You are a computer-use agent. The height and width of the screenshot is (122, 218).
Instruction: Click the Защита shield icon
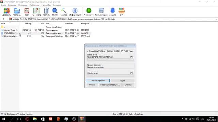[x=113, y=12]
